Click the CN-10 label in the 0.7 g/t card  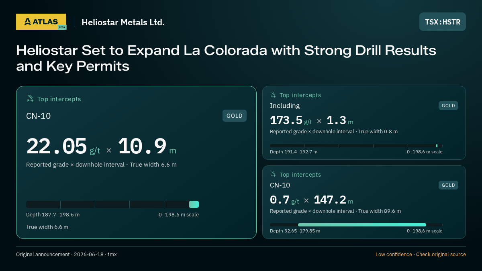tap(280, 185)
